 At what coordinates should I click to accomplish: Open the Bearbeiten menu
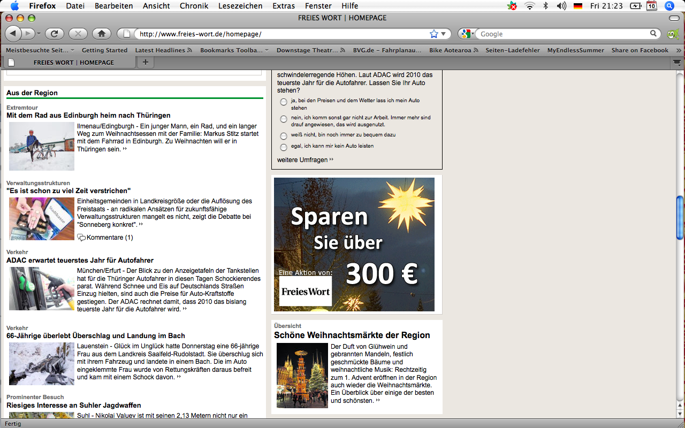pos(114,6)
